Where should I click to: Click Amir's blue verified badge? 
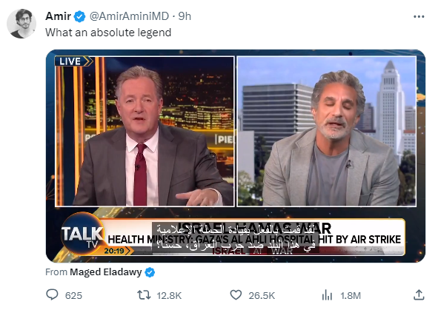(79, 16)
